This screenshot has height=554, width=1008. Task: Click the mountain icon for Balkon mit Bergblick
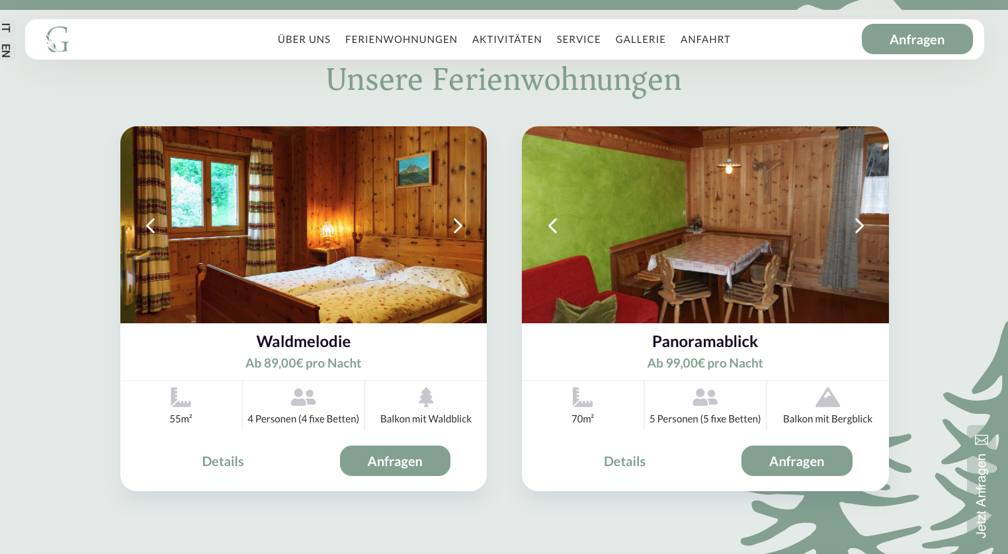(x=827, y=397)
